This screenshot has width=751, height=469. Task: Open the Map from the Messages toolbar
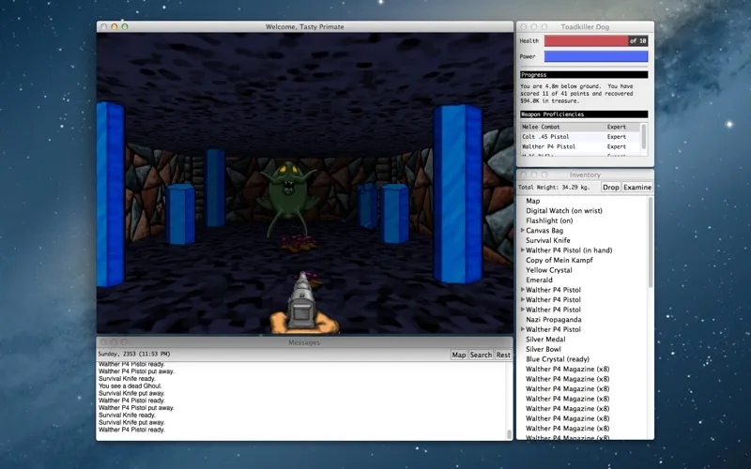pos(458,356)
